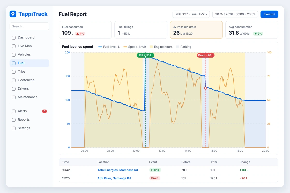Click the Drivers icon box in sidebar
The width and height of the screenshot is (290, 193).
point(14,89)
